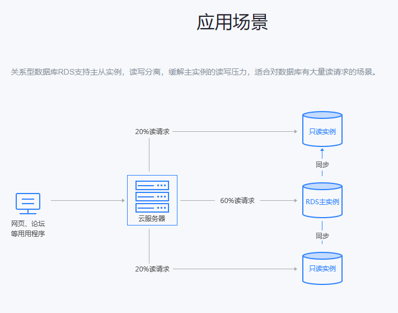Click the vertical line above the cloud server box
The image size is (398, 313).
point(149,154)
